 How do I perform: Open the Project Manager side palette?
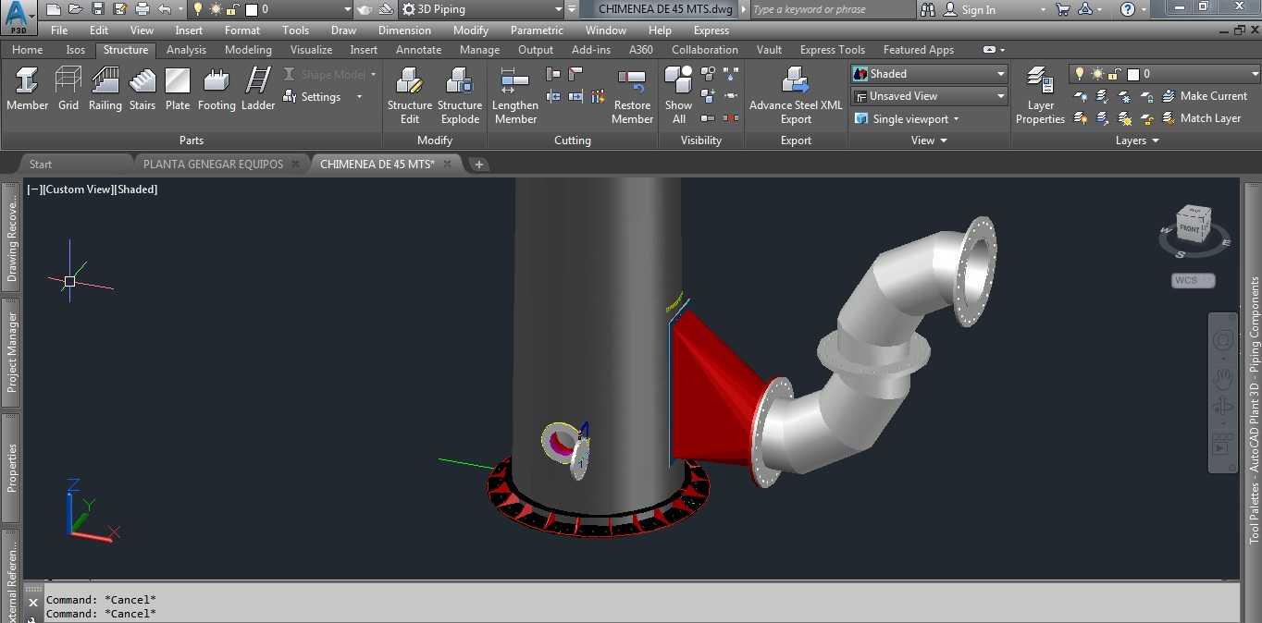click(11, 352)
